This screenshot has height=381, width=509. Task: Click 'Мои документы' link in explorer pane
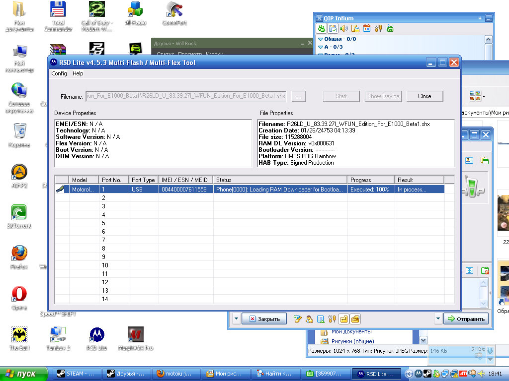pyautogui.click(x=351, y=332)
